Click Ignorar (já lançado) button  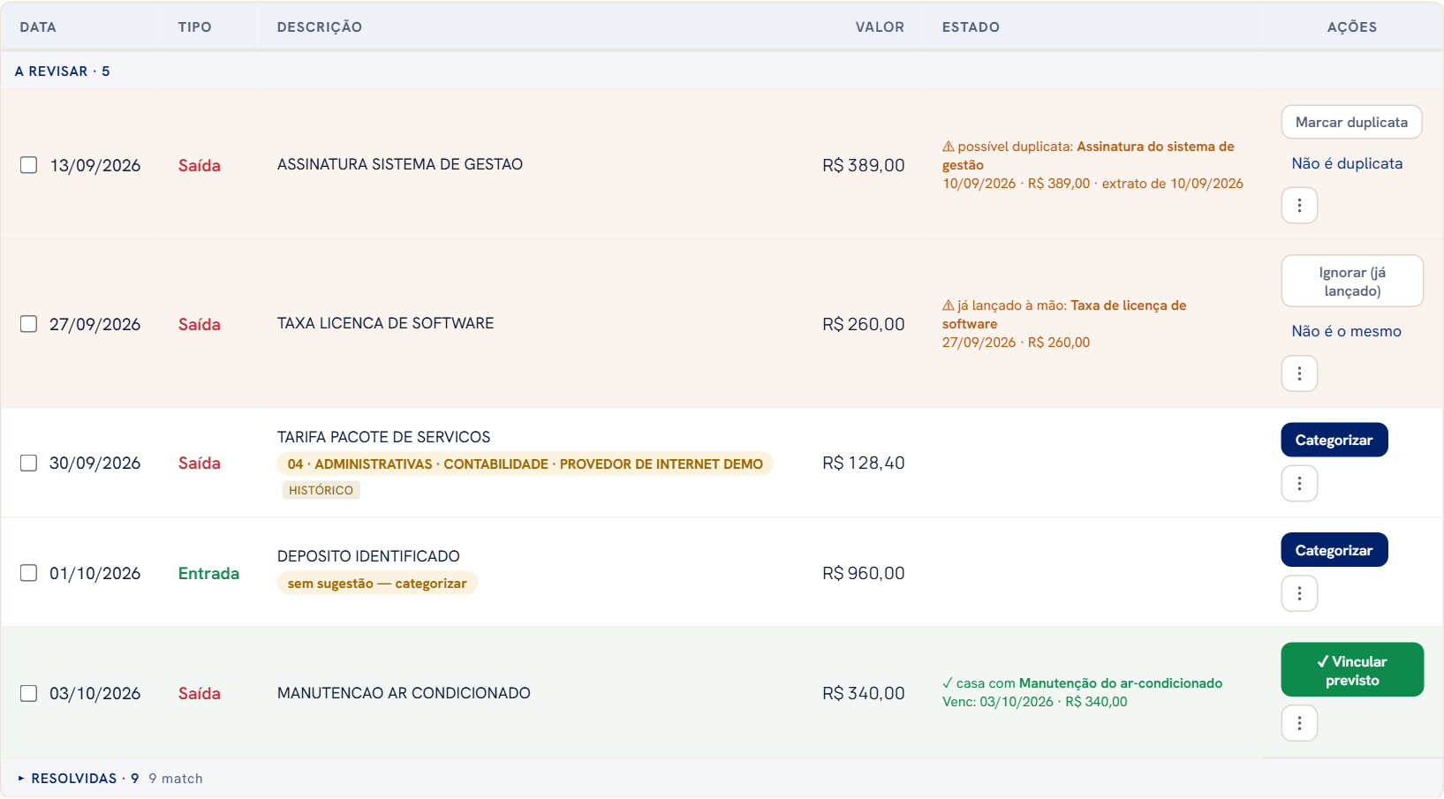pyautogui.click(x=1352, y=282)
